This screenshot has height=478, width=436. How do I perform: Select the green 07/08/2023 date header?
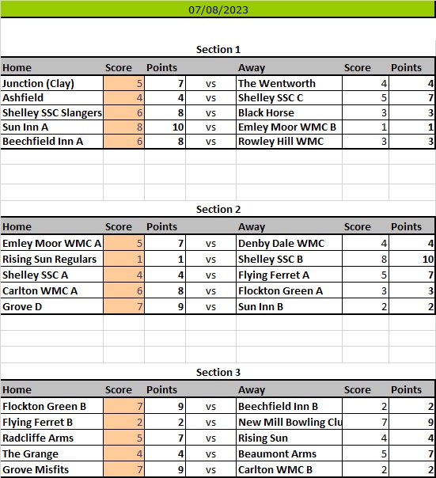click(218, 9)
